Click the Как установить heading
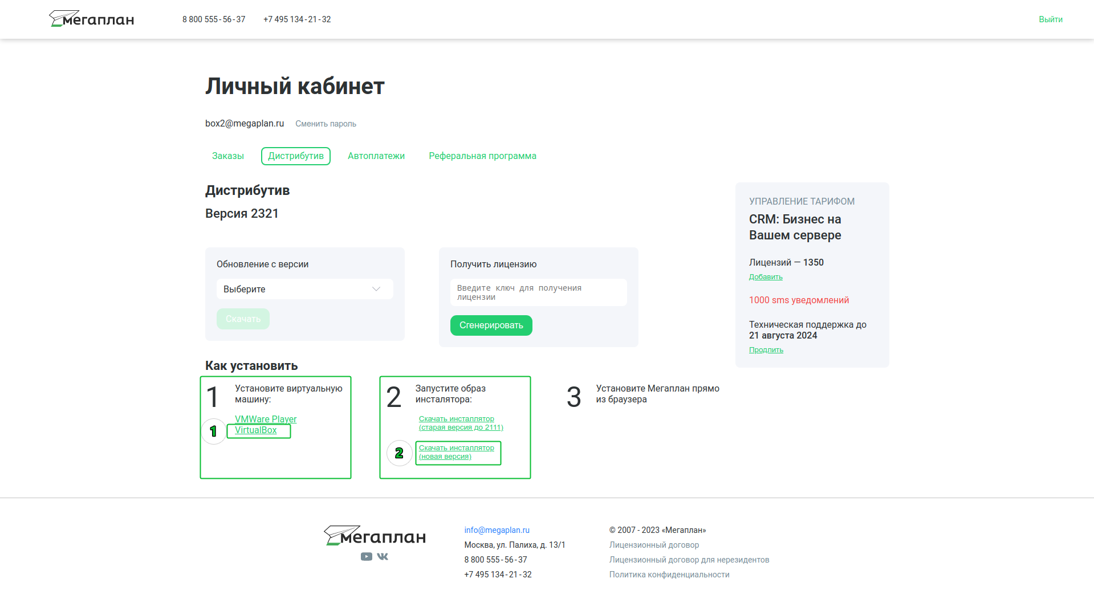The image size is (1094, 615). [x=251, y=366]
